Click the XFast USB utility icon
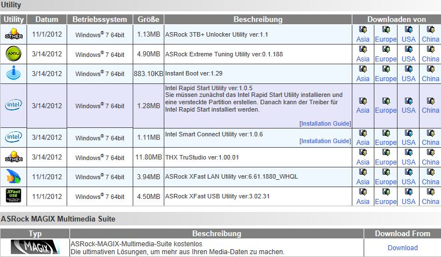 point(14,196)
